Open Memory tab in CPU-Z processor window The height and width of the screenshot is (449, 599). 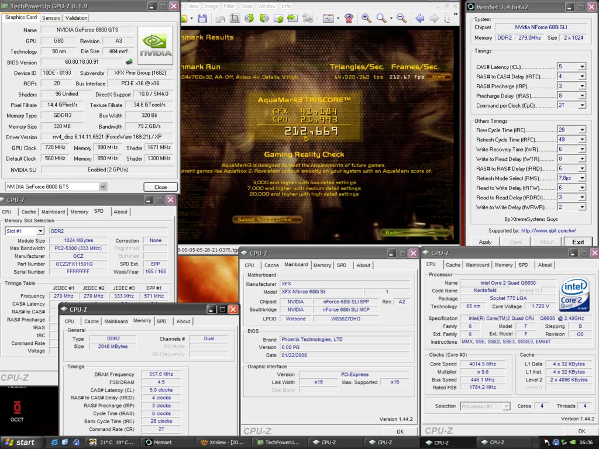coord(504,265)
